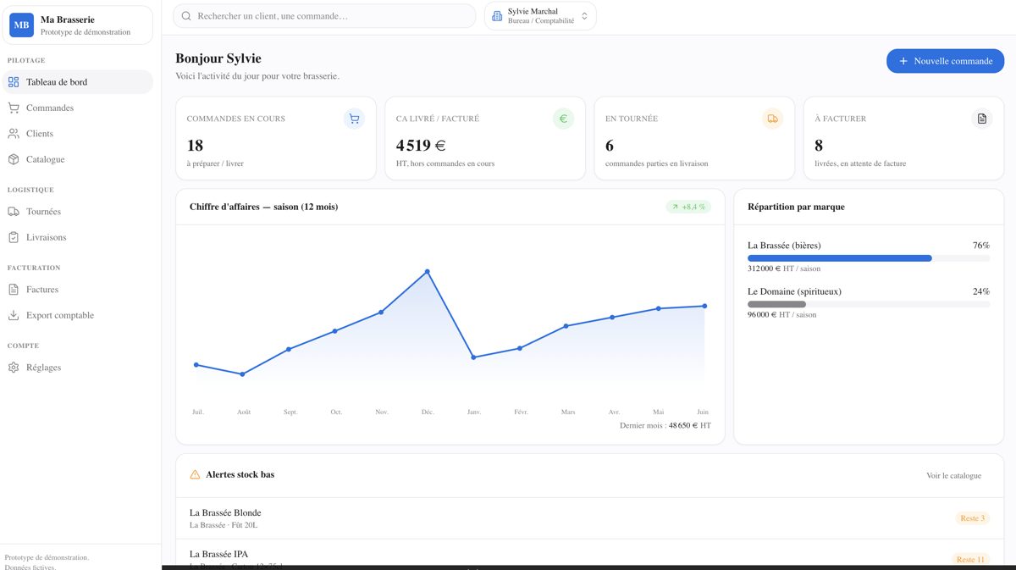The height and width of the screenshot is (570, 1016).
Task: Click the blue cart icon on Commandes en cours card
Action: pyautogui.click(x=354, y=119)
